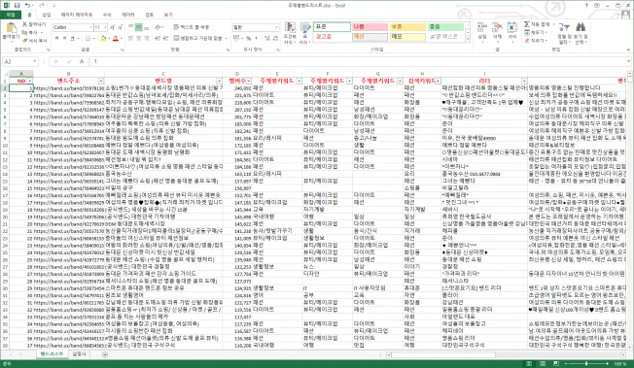Click the fill color bucket icon
Viewport: 634px width, 368px height.
pos(103,39)
